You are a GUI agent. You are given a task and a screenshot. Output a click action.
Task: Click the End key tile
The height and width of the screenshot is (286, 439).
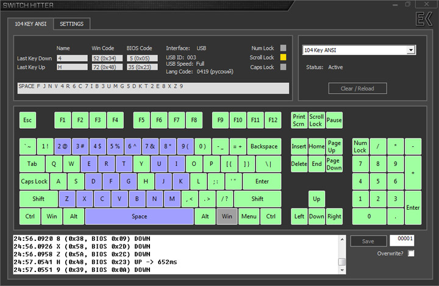click(316, 164)
